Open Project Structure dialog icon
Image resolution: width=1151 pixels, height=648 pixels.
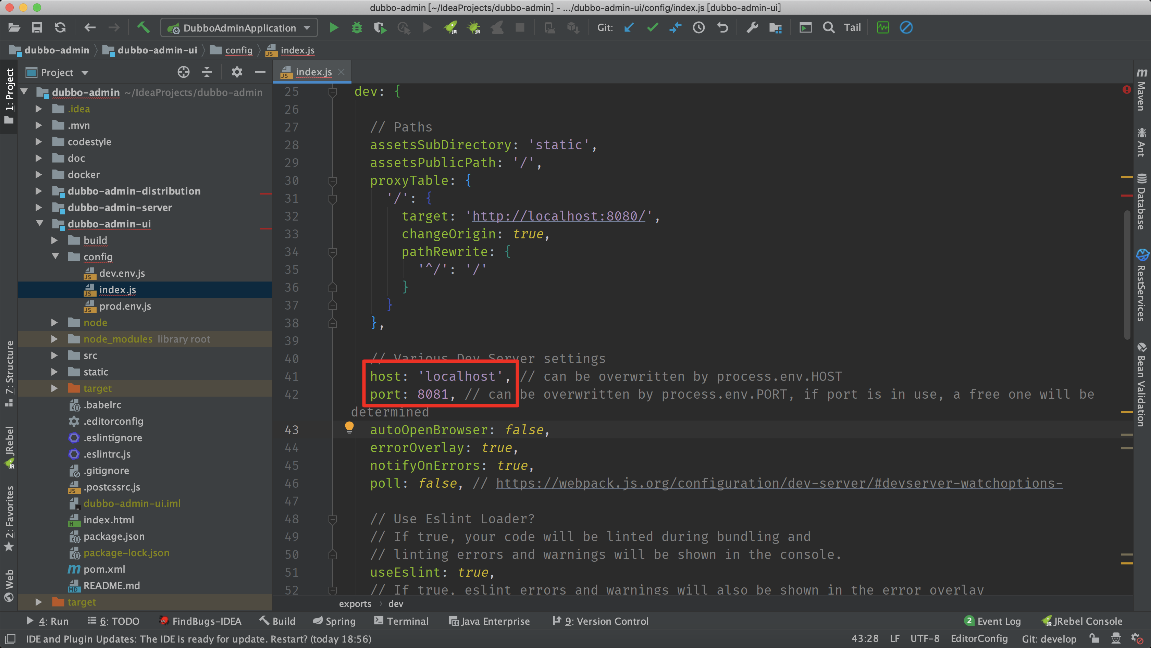(775, 28)
